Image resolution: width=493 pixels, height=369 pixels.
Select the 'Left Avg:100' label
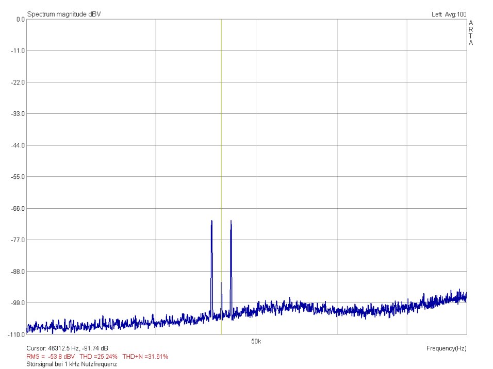pos(449,14)
